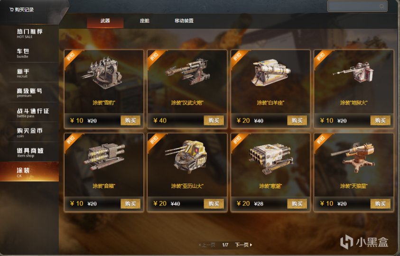
Task: Open the 购买记录 purchase history cart icon
Action: 11,9
